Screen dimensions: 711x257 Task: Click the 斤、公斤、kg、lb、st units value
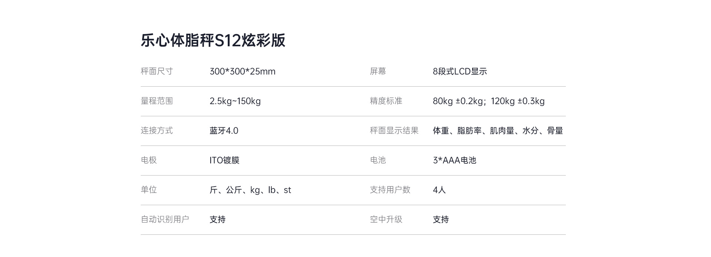click(x=250, y=190)
